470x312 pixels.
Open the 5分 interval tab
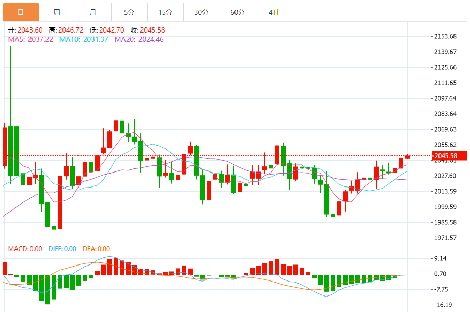129,12
